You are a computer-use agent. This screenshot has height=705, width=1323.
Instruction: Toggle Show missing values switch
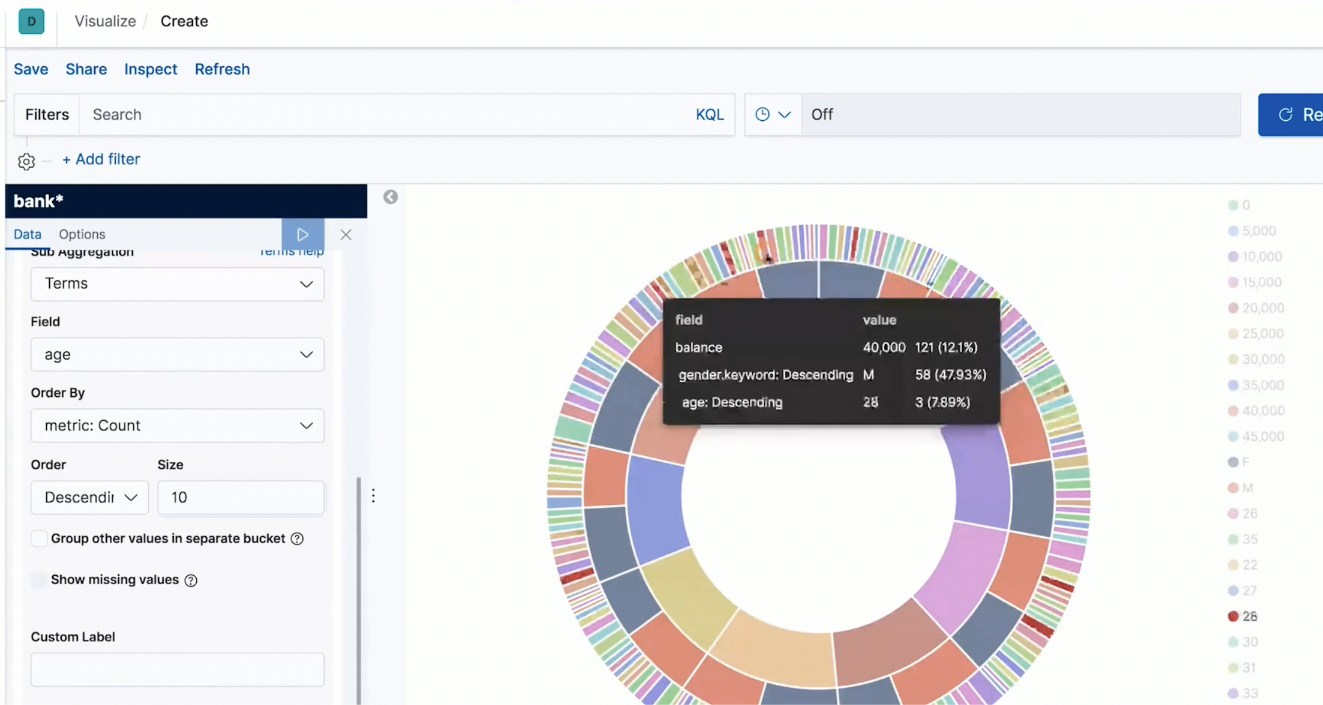click(39, 580)
